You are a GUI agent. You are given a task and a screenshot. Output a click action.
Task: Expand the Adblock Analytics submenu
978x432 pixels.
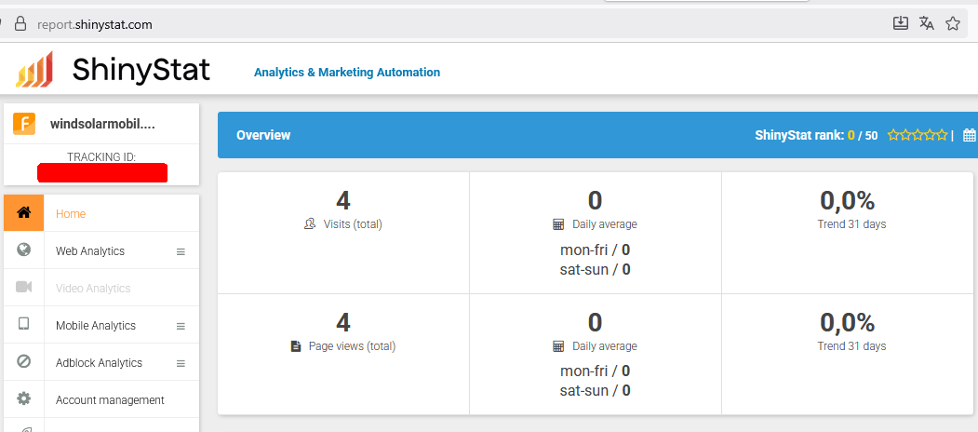[x=181, y=363]
